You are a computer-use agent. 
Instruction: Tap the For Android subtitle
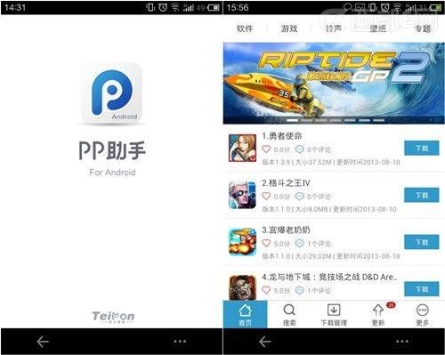(112, 173)
